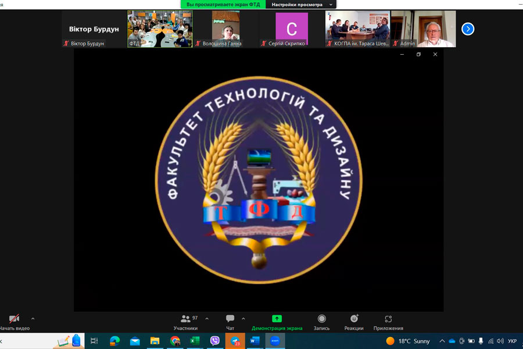Select Сергій Скрипко's participant tile

[x=292, y=28]
